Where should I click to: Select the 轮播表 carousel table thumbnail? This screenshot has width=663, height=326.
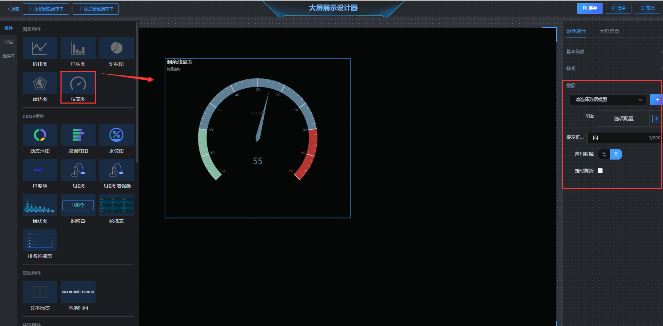tap(116, 205)
